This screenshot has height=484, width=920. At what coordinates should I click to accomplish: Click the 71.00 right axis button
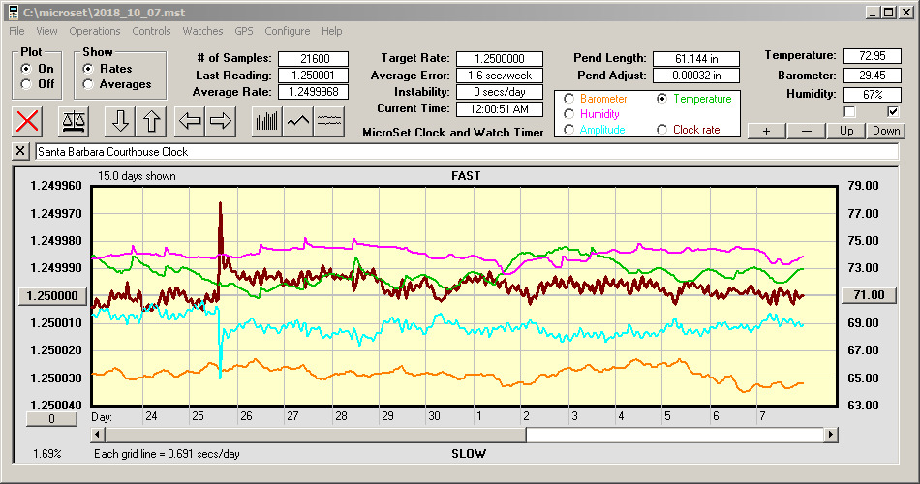coord(869,295)
